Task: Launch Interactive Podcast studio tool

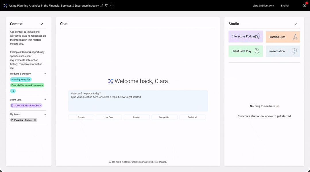Action: pyautogui.click(x=246, y=36)
